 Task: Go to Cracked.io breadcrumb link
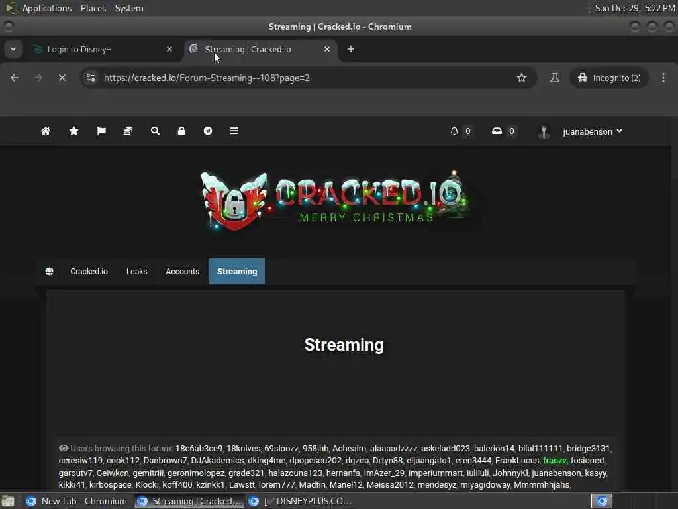click(89, 271)
